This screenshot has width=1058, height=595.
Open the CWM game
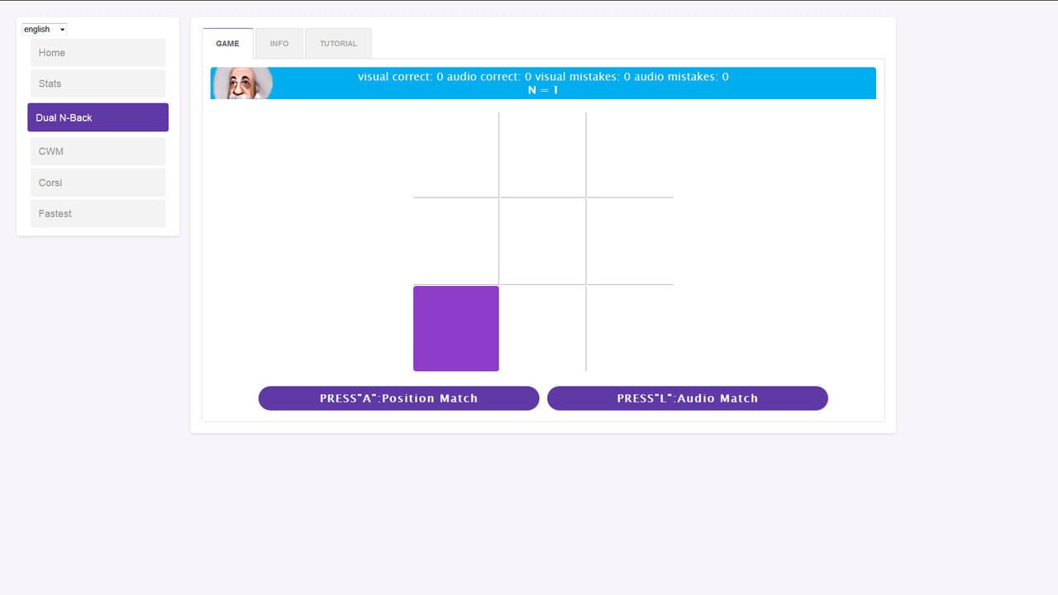point(98,151)
